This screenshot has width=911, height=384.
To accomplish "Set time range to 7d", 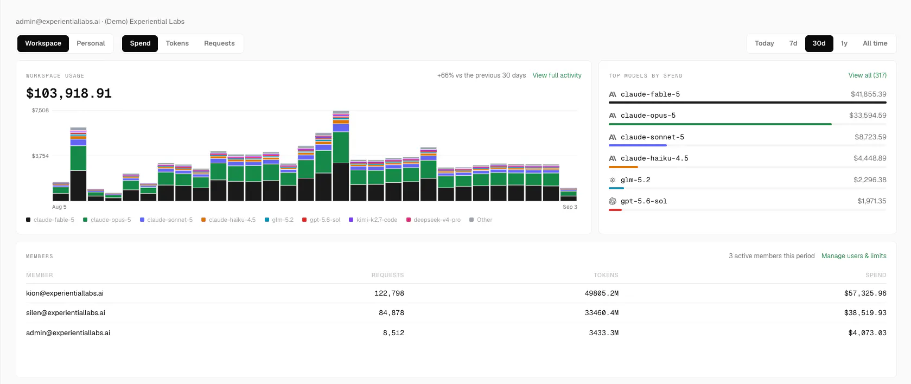I will pyautogui.click(x=793, y=43).
